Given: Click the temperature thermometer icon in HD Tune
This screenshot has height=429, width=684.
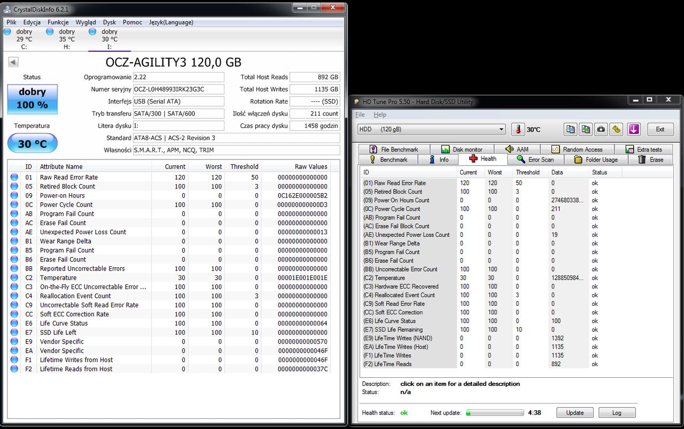Looking at the screenshot, I should [x=518, y=129].
